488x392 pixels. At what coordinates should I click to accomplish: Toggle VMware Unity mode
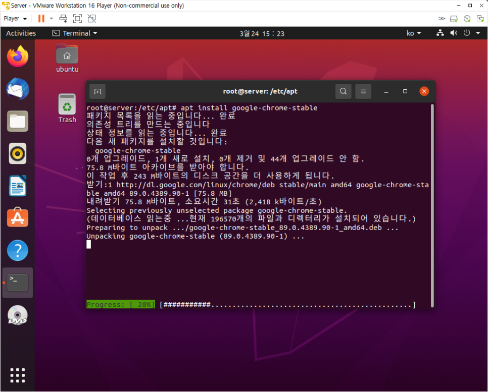pyautogui.click(x=92, y=19)
